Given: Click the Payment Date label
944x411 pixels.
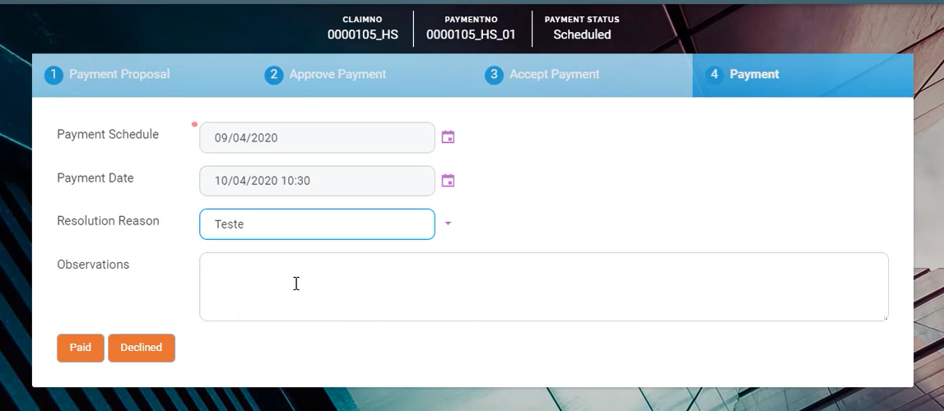Looking at the screenshot, I should click(x=95, y=178).
